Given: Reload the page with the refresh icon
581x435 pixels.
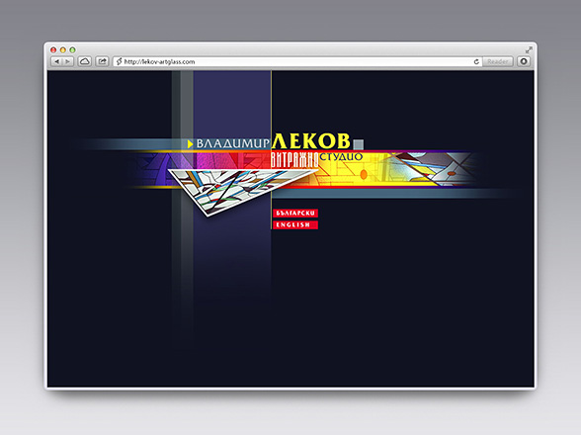Looking at the screenshot, I should [x=476, y=61].
